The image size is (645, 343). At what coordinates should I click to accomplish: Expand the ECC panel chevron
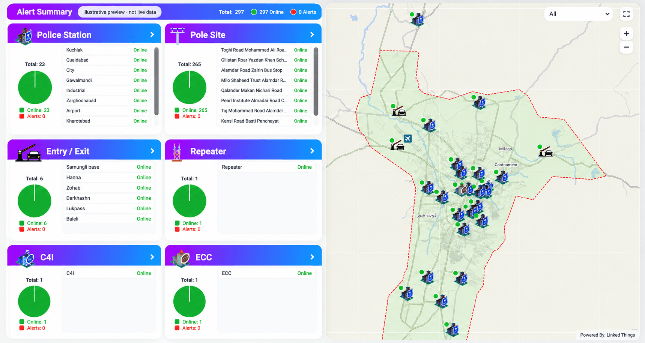click(x=312, y=257)
